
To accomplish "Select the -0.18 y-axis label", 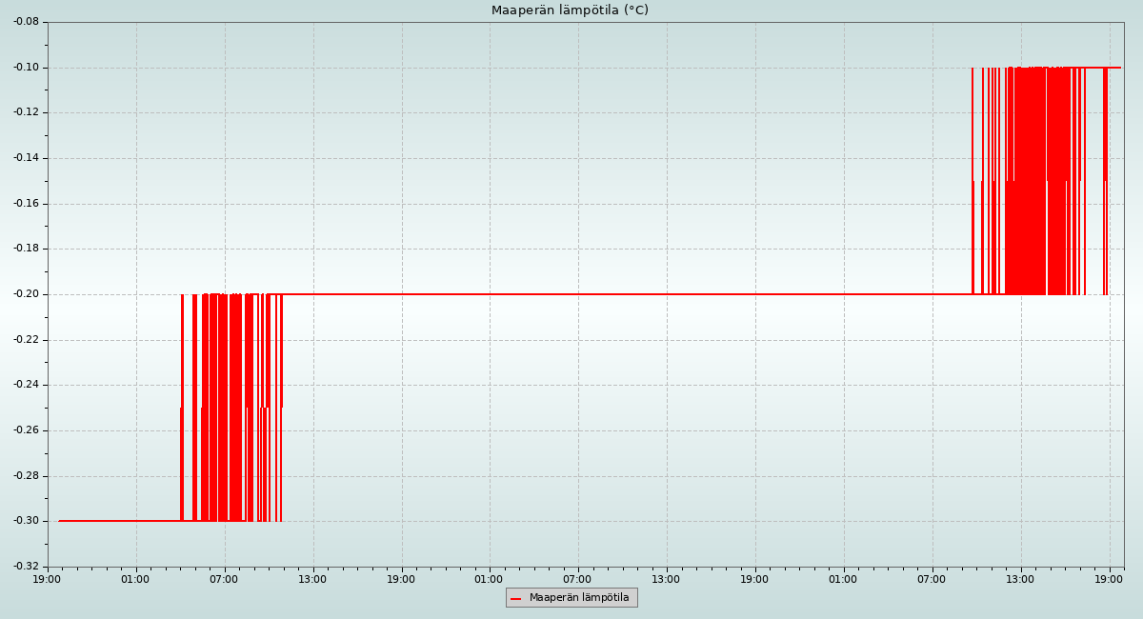I will pyautogui.click(x=24, y=249).
